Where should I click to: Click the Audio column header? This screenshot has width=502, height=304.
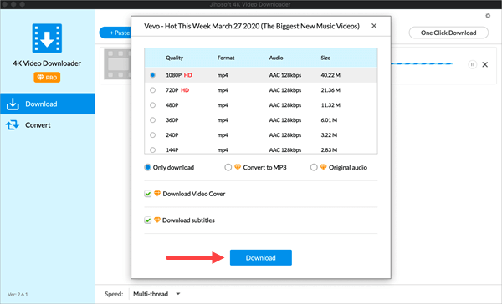point(276,58)
